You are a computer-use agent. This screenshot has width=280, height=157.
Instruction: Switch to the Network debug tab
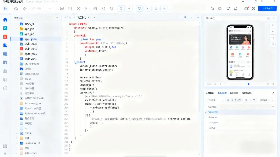pos(247,93)
